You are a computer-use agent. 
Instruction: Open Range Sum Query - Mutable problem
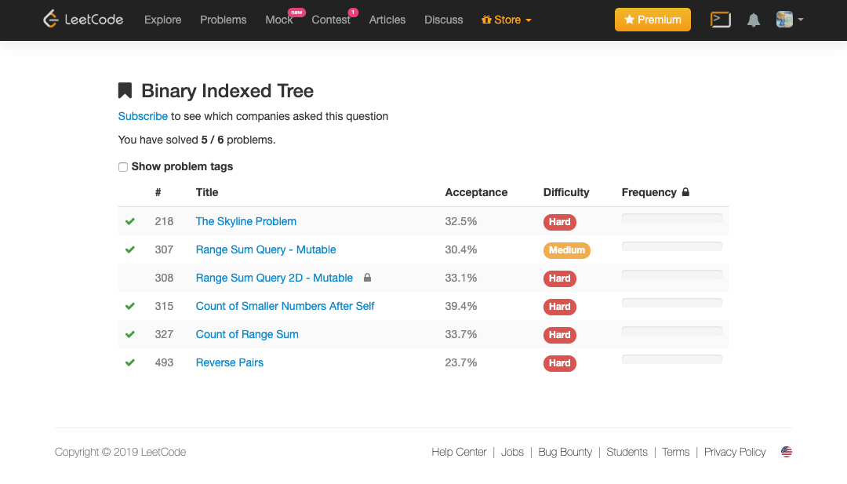coord(266,249)
